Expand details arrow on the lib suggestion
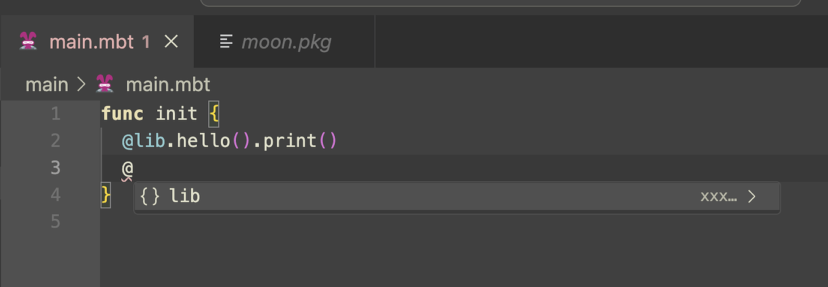The width and height of the screenshot is (828, 287). [x=752, y=196]
